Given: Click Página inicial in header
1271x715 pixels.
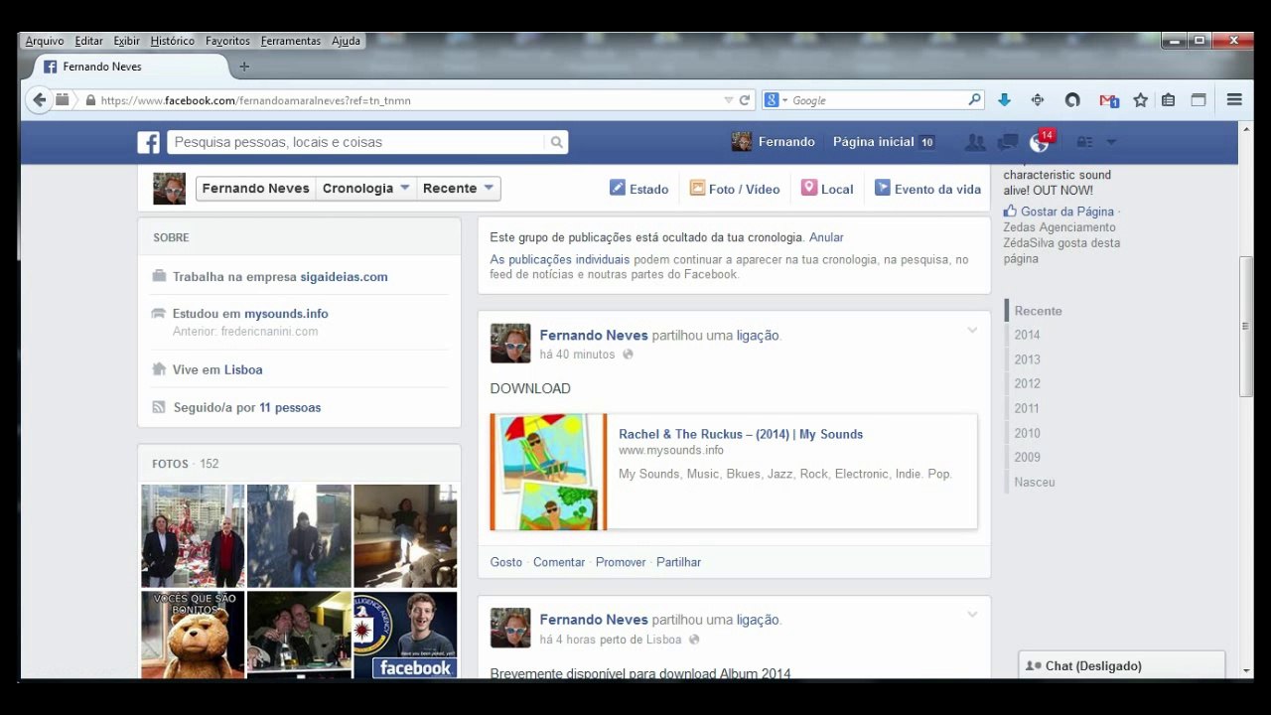Looking at the screenshot, I should pos(873,142).
